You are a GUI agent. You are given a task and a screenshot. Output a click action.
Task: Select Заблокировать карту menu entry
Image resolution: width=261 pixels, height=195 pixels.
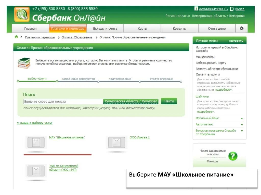pos(211,63)
